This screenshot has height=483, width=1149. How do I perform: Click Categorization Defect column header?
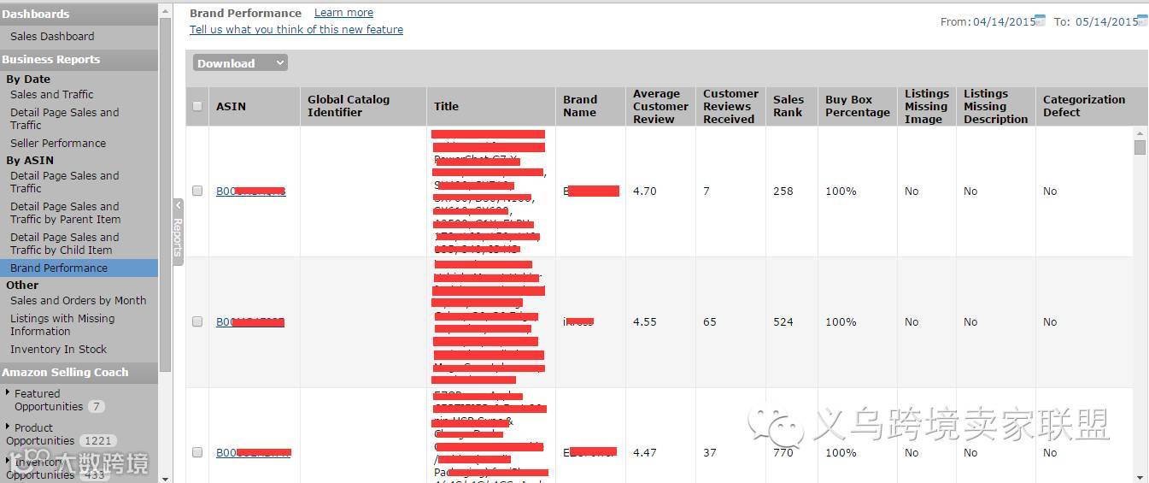pos(1084,106)
